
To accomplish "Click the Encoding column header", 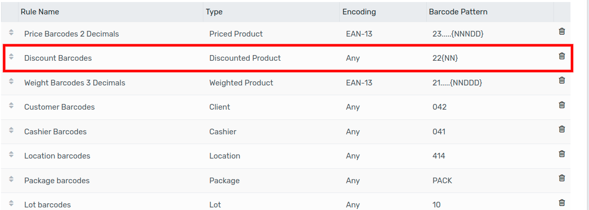I will pos(359,12).
